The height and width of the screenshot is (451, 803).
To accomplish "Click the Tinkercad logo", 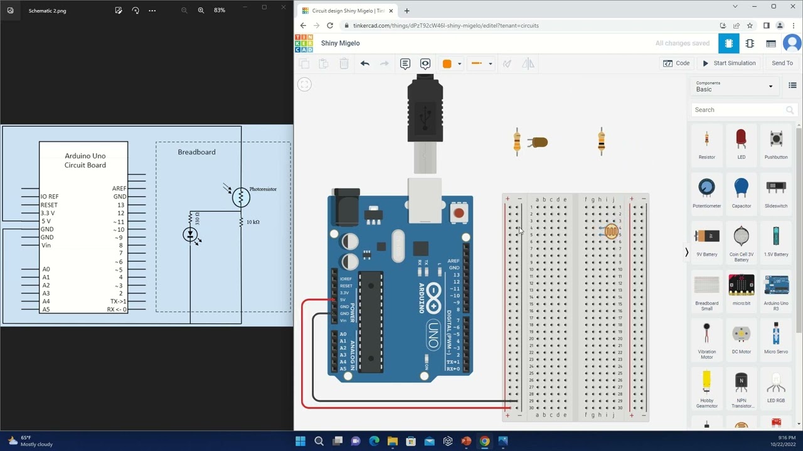I will pos(304,43).
